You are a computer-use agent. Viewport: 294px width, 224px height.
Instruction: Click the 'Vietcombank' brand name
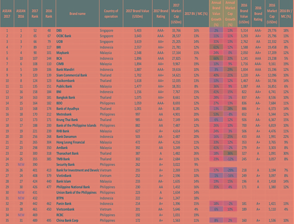pos(65,209)
